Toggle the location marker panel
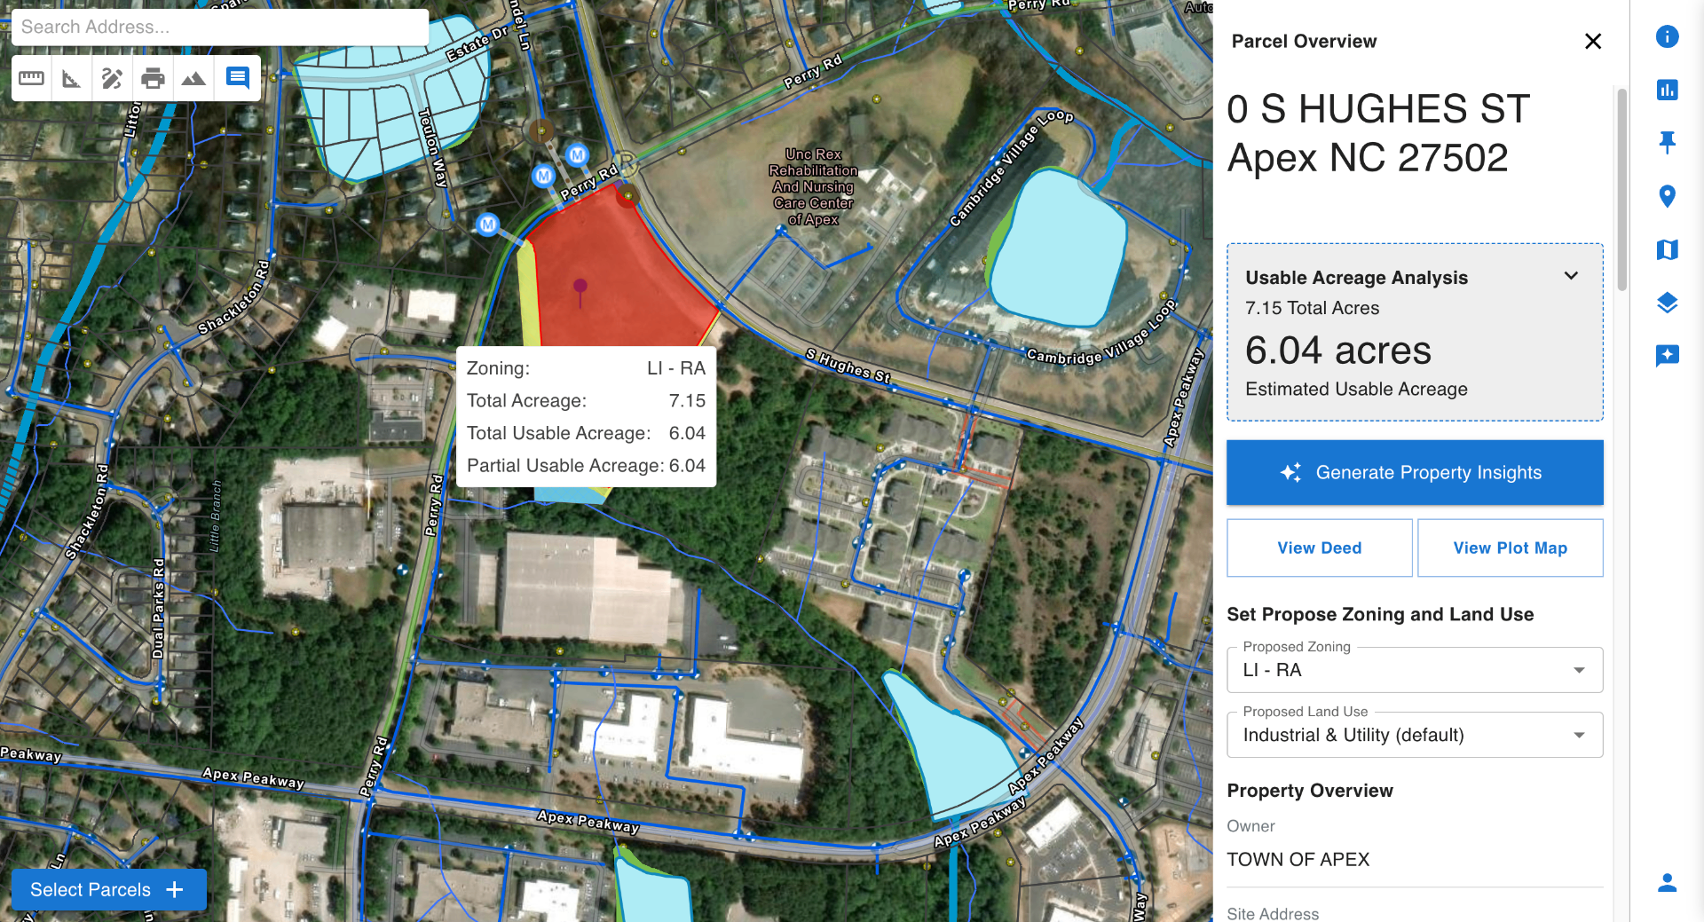The width and height of the screenshot is (1704, 922). point(1668,197)
